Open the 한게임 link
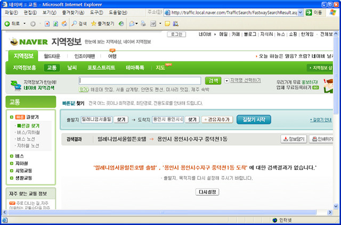Image resolution: width=341 pixels, height=225 pixels. [307, 35]
